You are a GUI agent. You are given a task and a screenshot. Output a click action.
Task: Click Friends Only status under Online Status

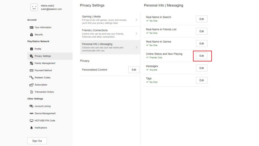pyautogui.click(x=156, y=58)
